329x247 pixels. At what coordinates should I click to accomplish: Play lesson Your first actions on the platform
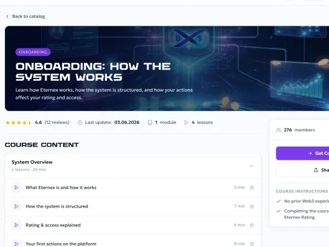[16, 244]
